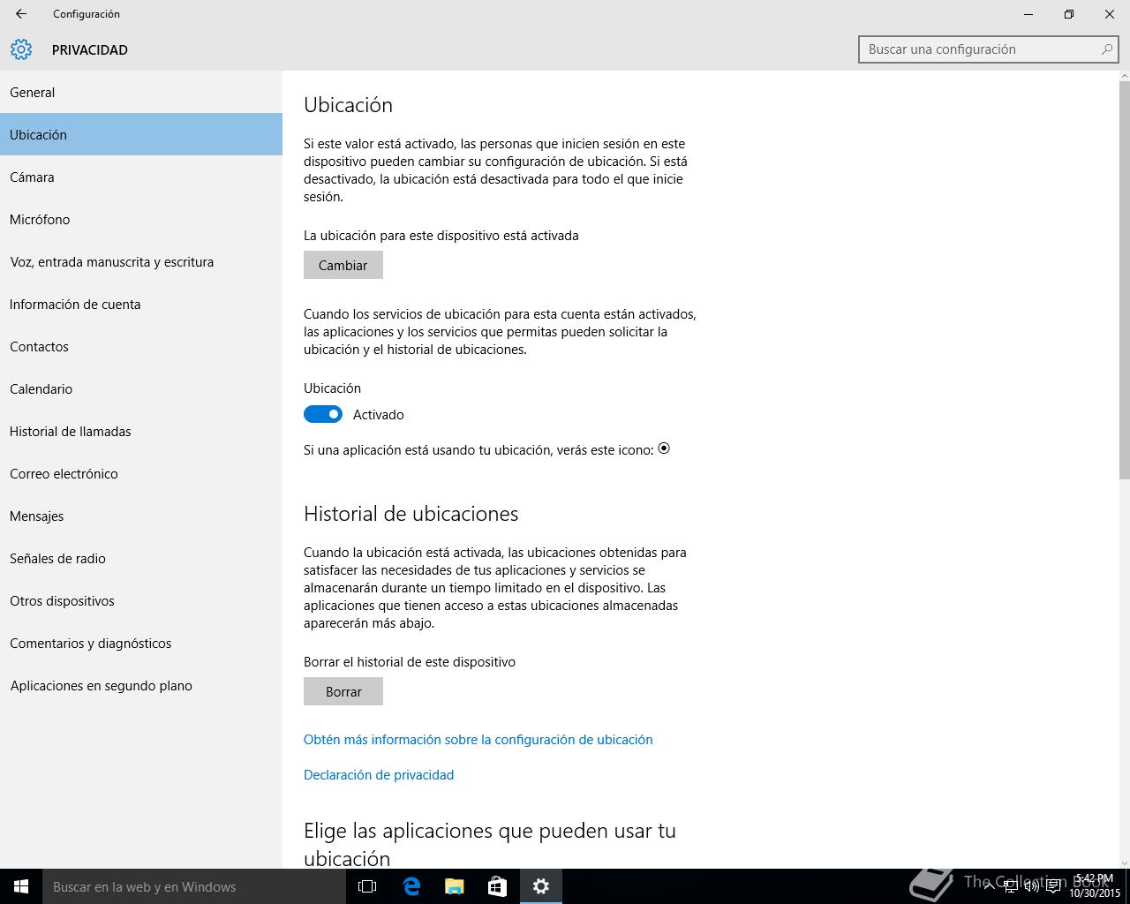This screenshot has width=1130, height=904.
Task: Open Aplicaciones en segundo plano
Action: click(141, 685)
